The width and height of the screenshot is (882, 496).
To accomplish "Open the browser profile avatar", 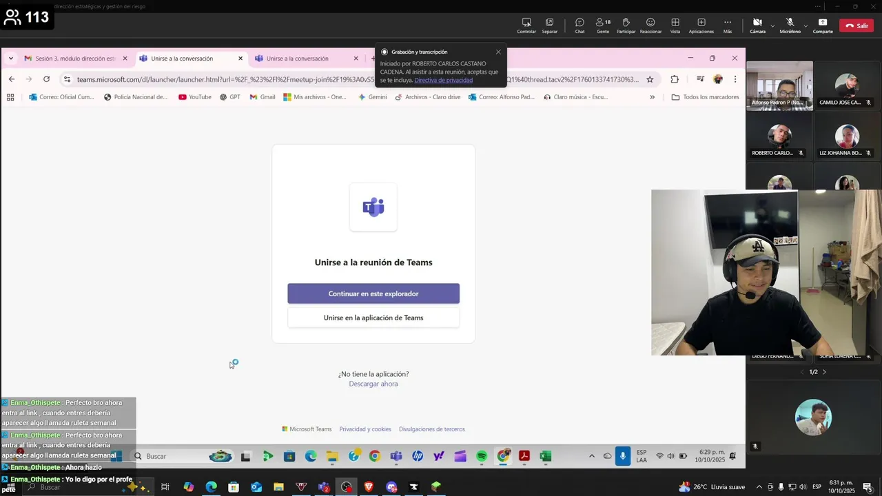I will coord(718,79).
